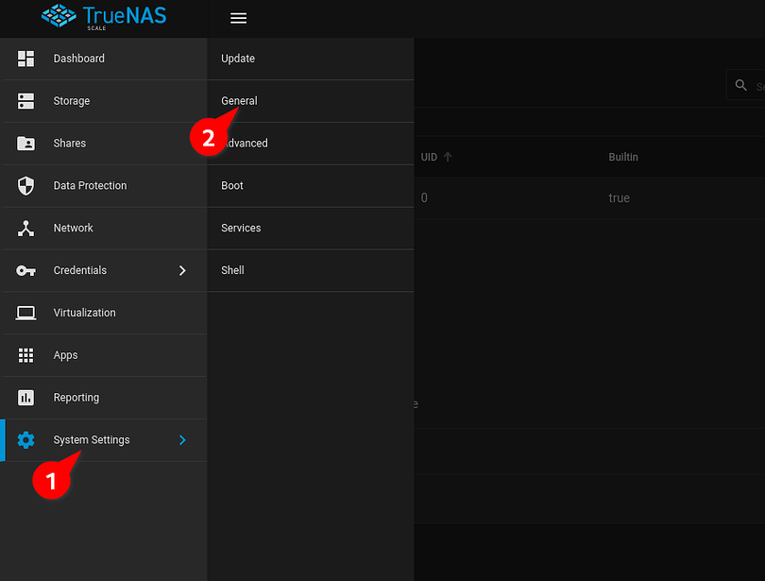Expand the Credentials submenu chevron
The height and width of the screenshot is (581, 765).
click(x=182, y=270)
